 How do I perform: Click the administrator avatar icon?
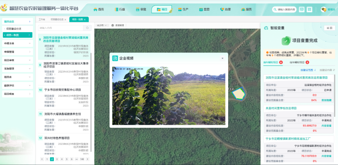324,9
